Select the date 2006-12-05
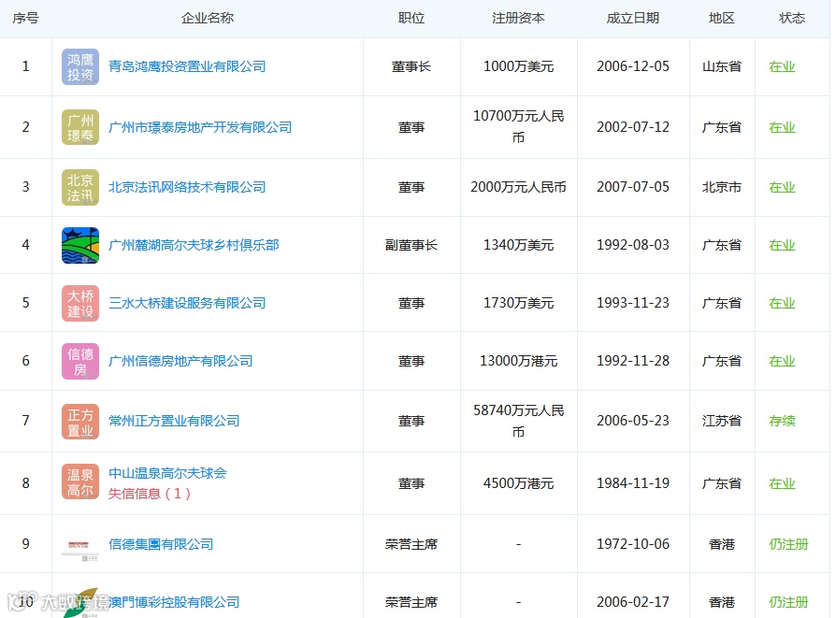The image size is (836, 618). [x=633, y=66]
